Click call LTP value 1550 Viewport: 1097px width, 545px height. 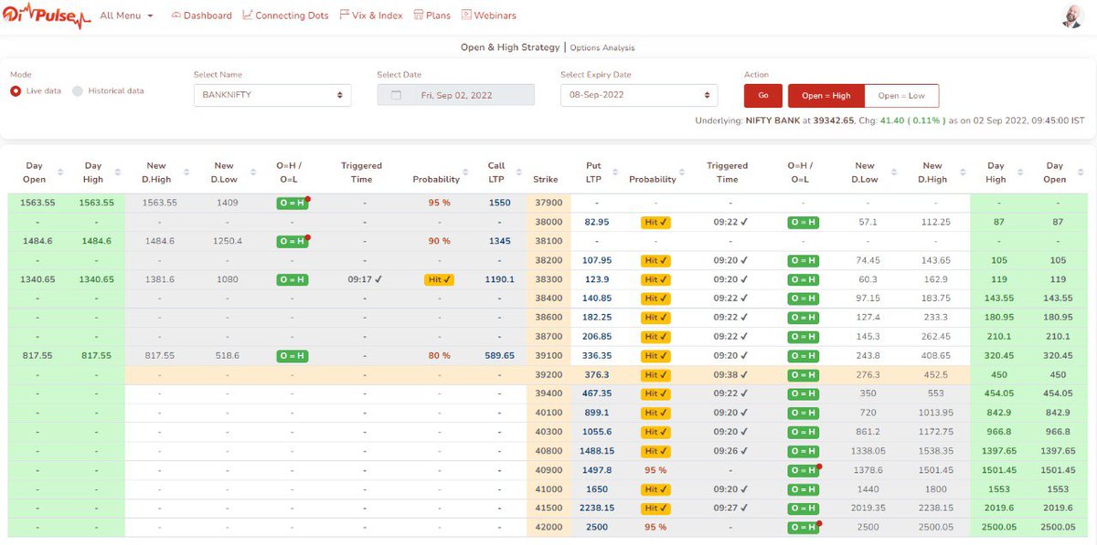500,203
